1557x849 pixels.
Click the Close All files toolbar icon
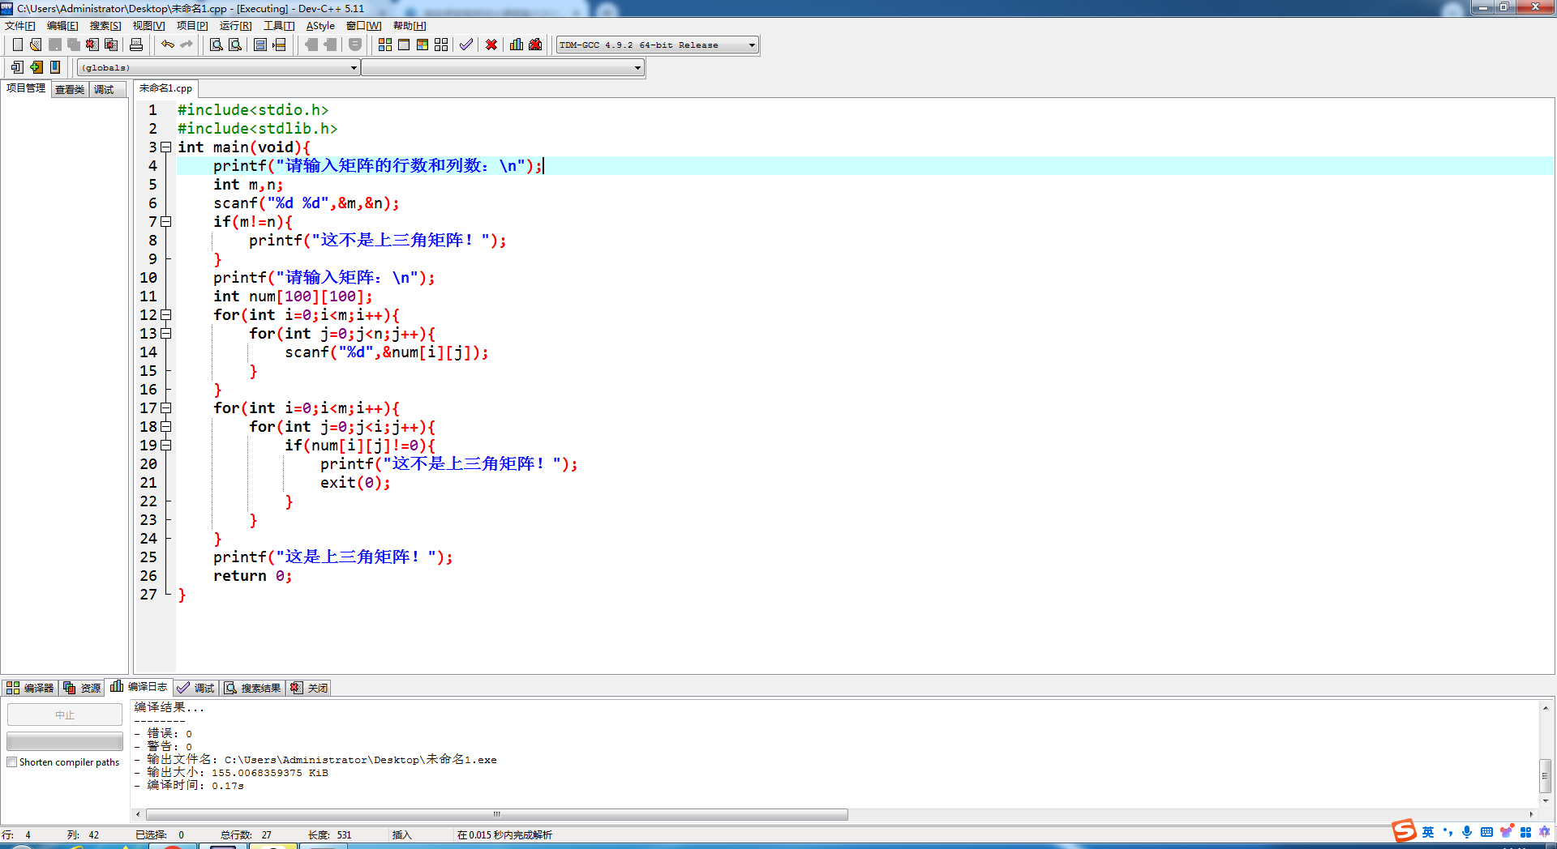coord(111,45)
